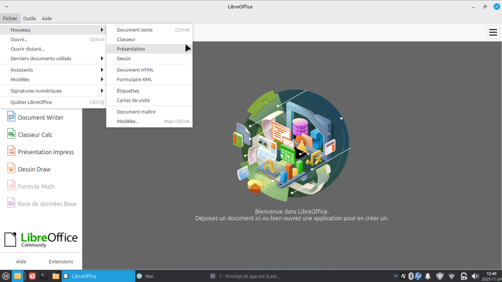Viewport: 502px width, 282px height.
Task: Click the Classeur Calc spreadsheet icon
Action: pyautogui.click(x=11, y=135)
